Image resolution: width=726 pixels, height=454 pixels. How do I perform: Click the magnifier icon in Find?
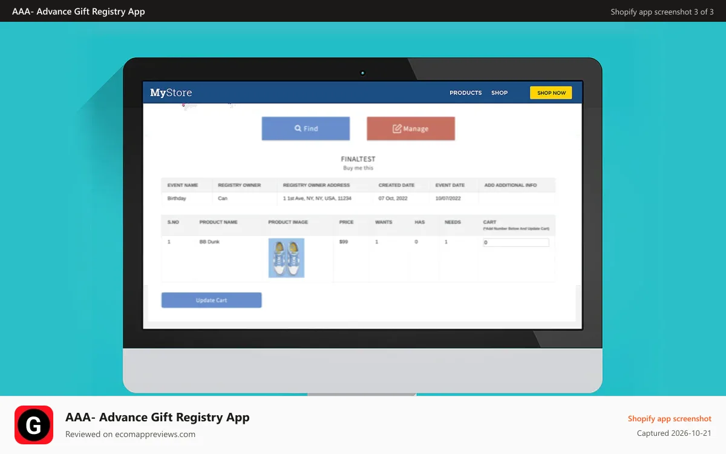coord(298,128)
